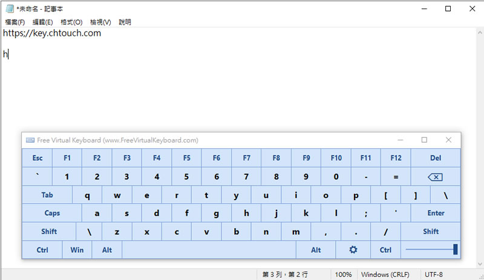The width and height of the screenshot is (484, 280).
Task: Click the letter q key
Action: tap(87, 195)
